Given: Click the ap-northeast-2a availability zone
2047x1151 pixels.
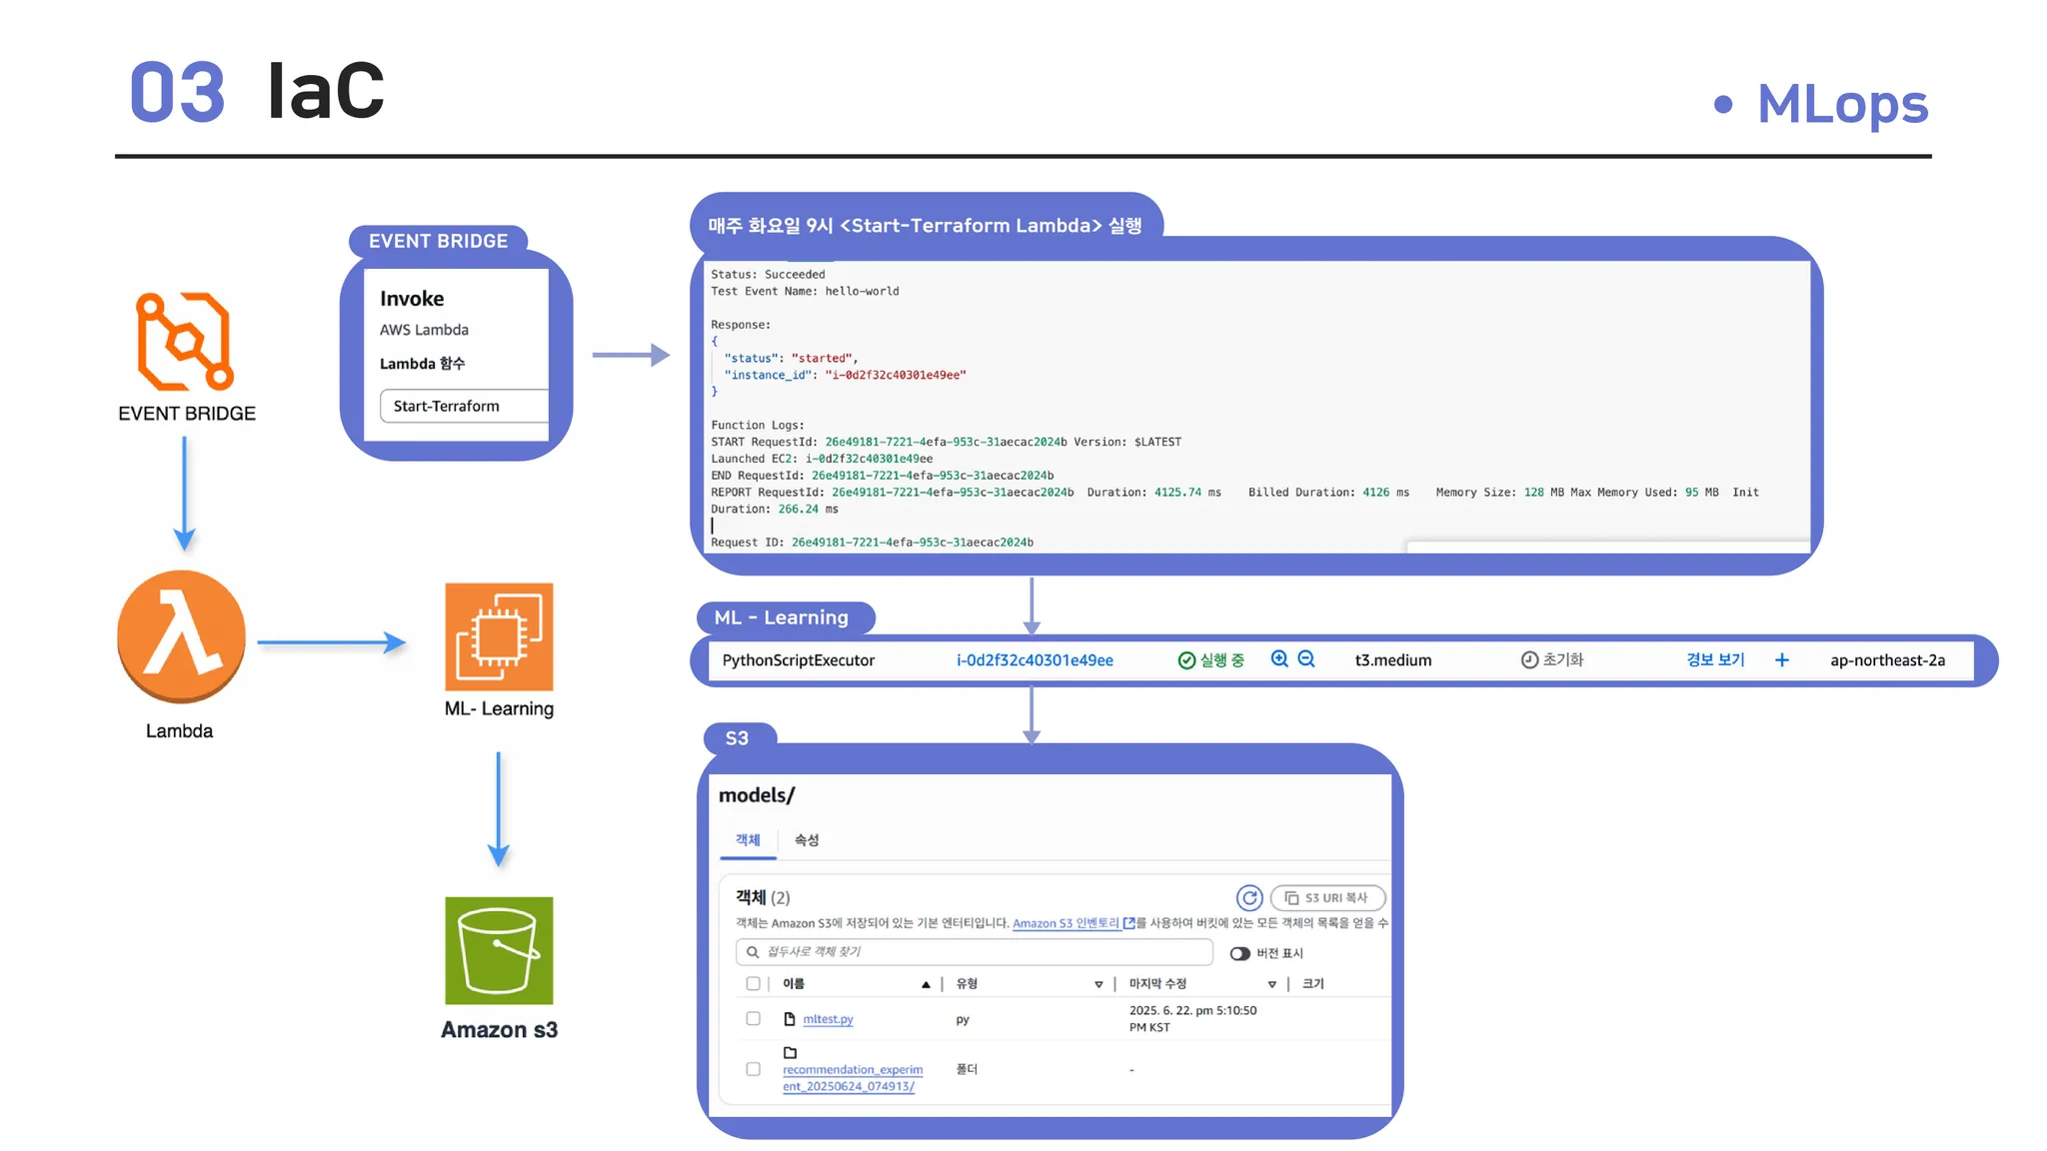Looking at the screenshot, I should coord(1887,660).
